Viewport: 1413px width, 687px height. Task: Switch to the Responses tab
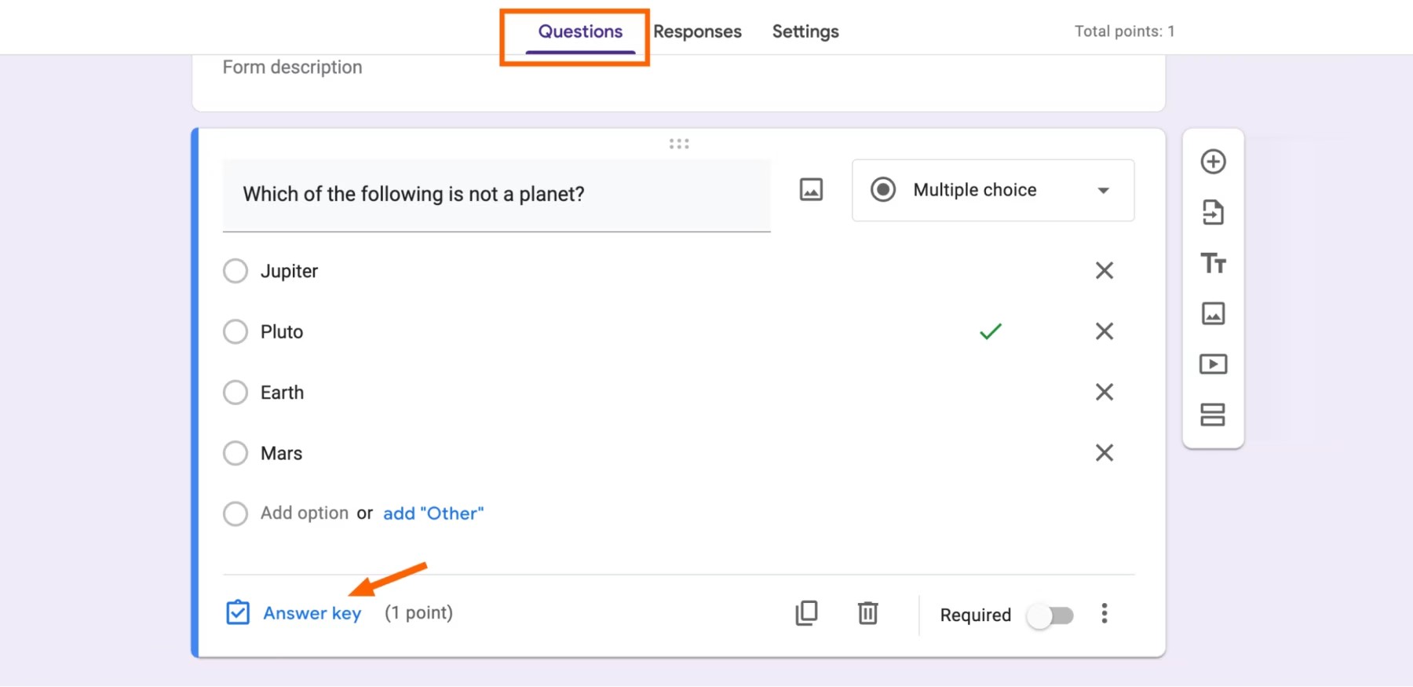click(697, 31)
